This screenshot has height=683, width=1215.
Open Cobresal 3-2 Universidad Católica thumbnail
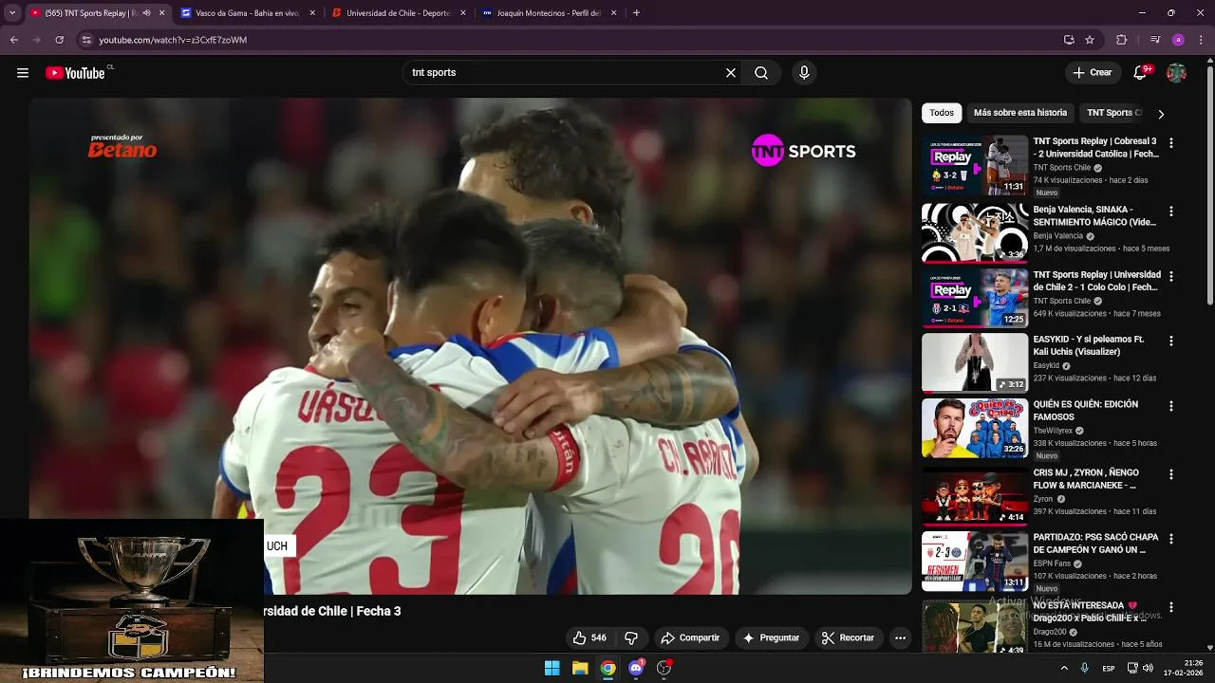pyautogui.click(x=975, y=165)
